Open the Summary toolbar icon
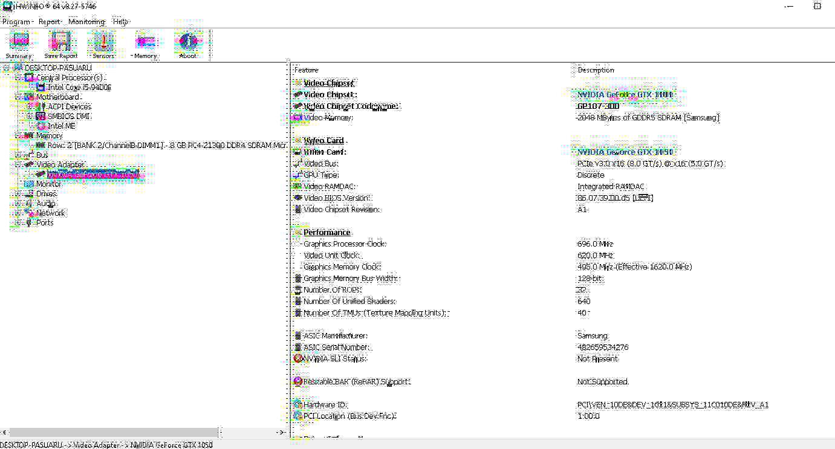The height and width of the screenshot is (449, 835). (x=19, y=45)
